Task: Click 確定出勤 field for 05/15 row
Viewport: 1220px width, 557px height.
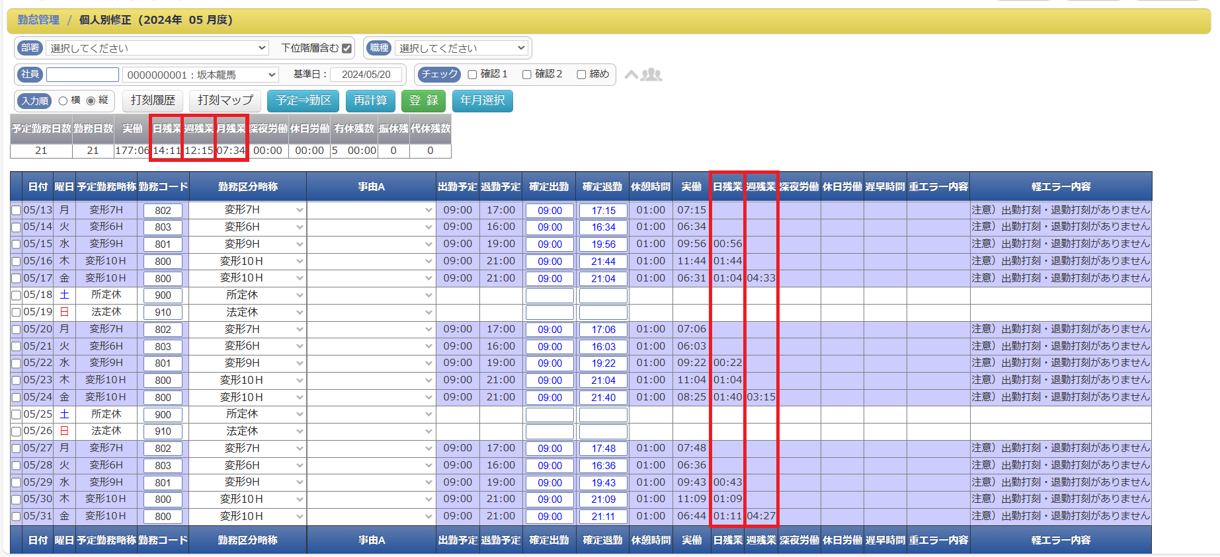Action: point(549,244)
